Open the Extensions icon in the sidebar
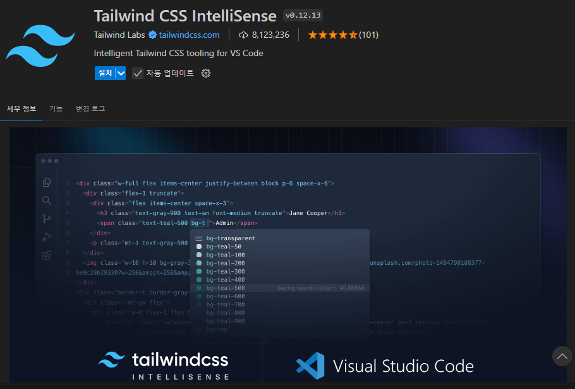This screenshot has height=389, width=575. (46, 256)
